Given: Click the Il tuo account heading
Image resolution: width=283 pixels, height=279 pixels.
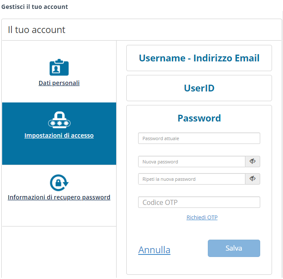Looking at the screenshot, I should [x=36, y=30].
